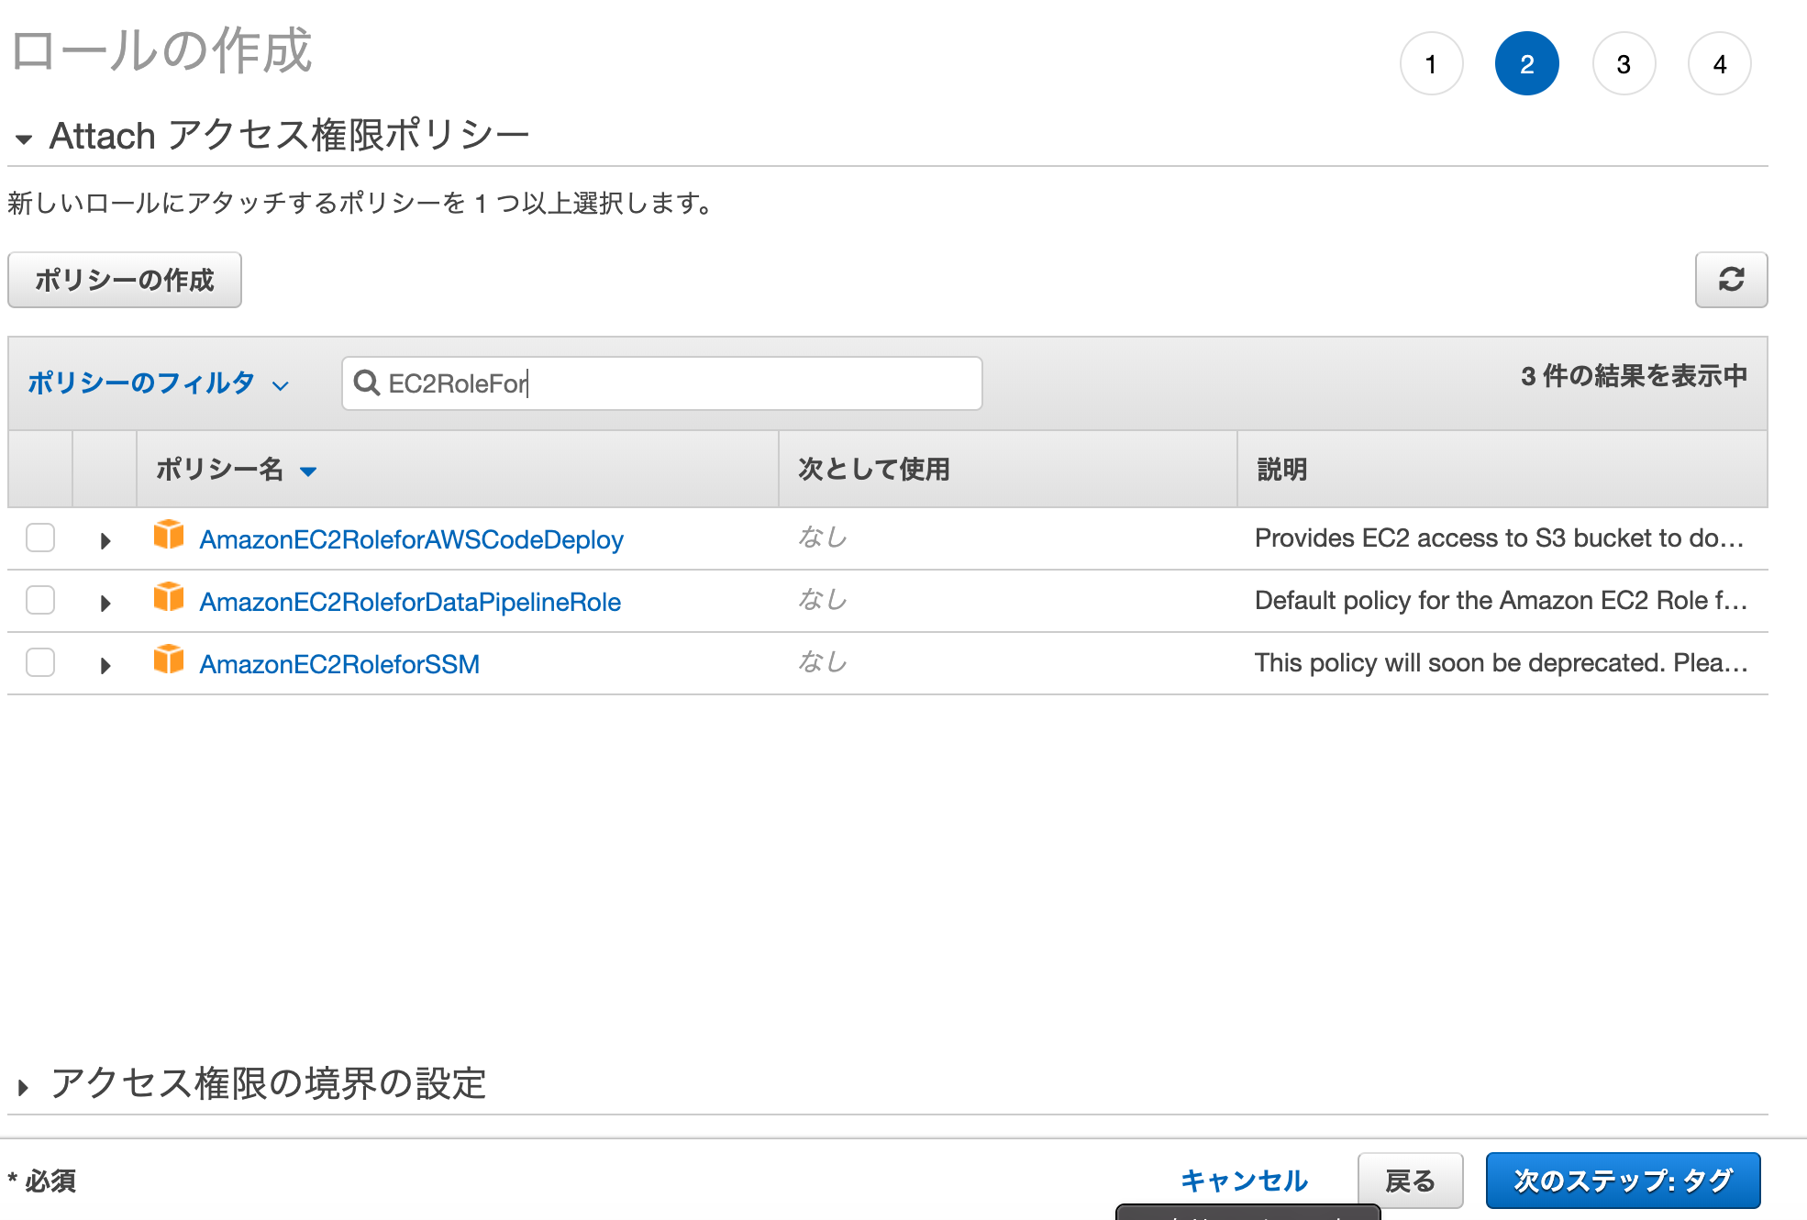Screen dimensions: 1807x1220
Task: Click the ポリシーの作成 button
Action: pos(125,280)
